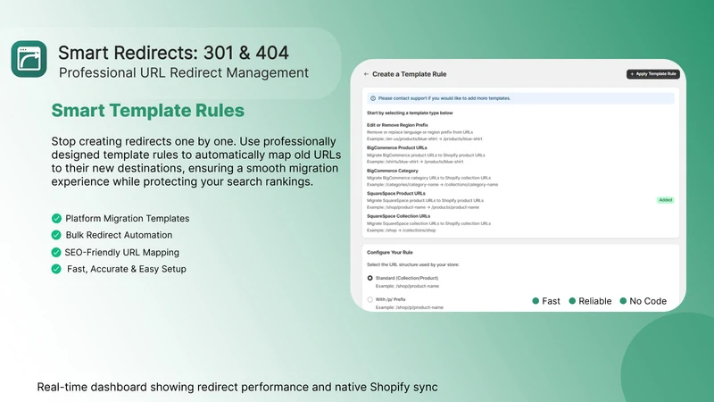Click the Professional URL Redirect Management subtitle
The height and width of the screenshot is (402, 714).
[184, 73]
